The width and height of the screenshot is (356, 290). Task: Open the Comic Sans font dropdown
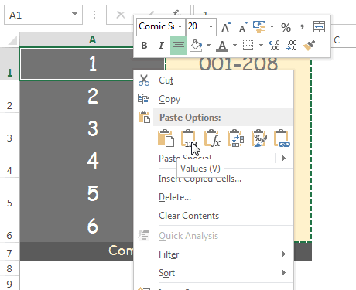click(x=180, y=26)
